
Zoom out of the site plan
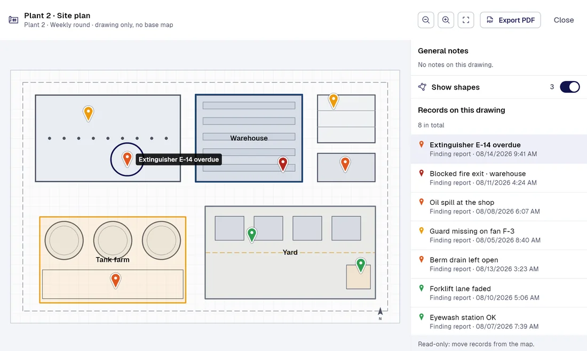pos(426,20)
